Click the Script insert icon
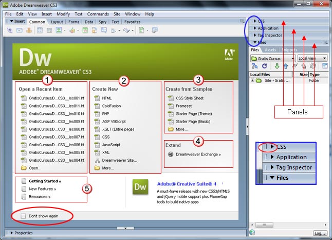Image resolution: width=332 pixels, height=240 pixels. pos(126,30)
